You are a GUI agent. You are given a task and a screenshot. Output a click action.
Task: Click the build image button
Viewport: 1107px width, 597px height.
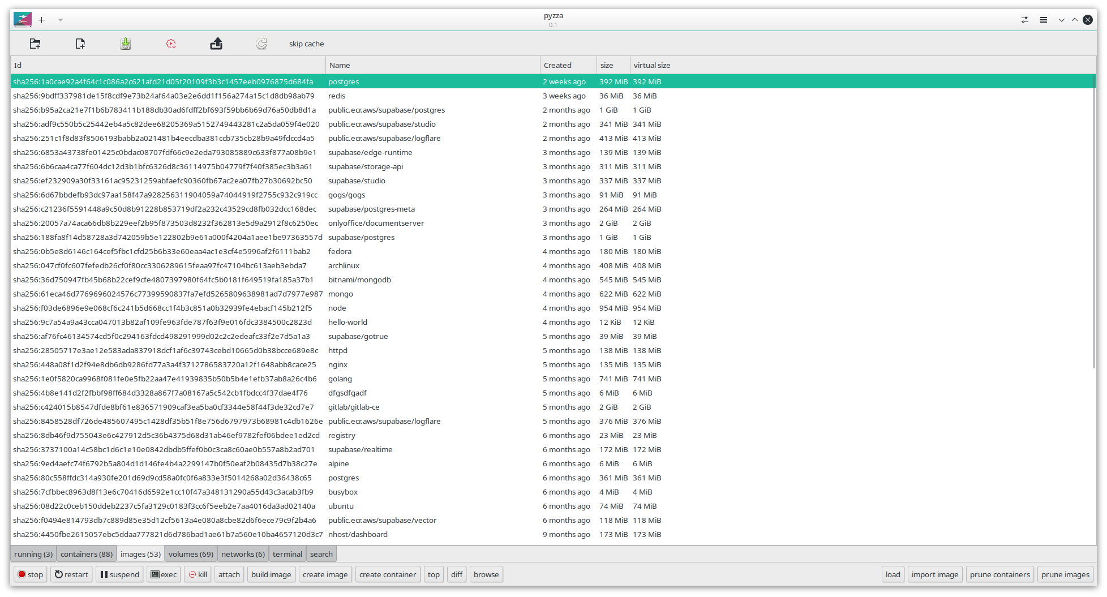click(271, 574)
